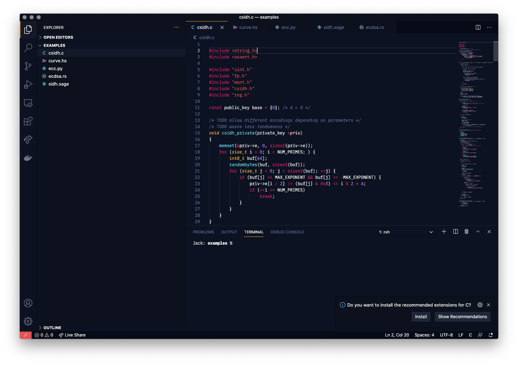Open the Live Share activity icon
Screen dimensions: 518x365
28,139
